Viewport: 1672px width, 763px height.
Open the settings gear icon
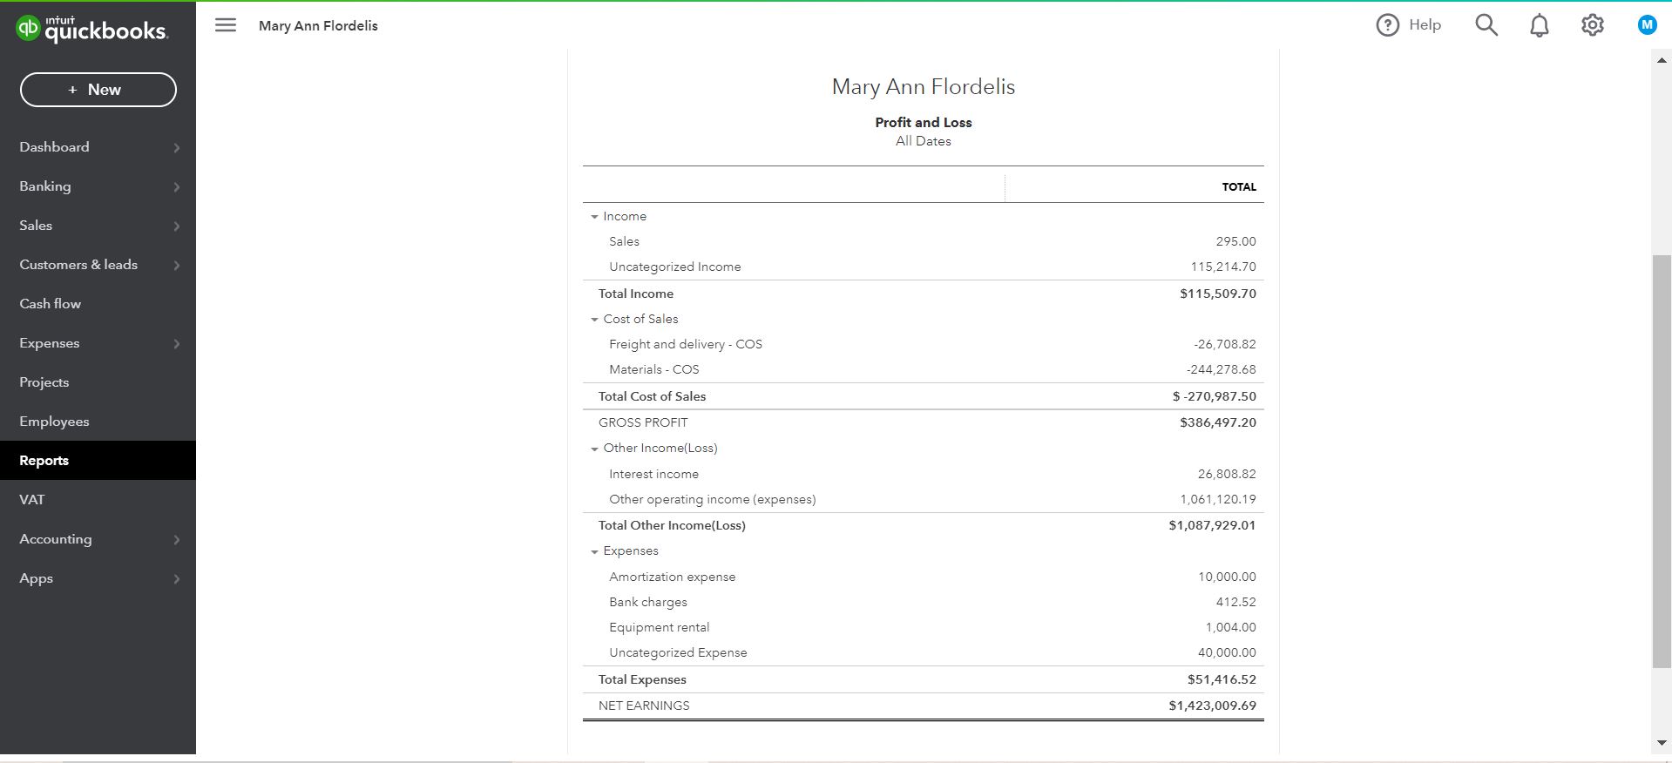click(x=1593, y=25)
